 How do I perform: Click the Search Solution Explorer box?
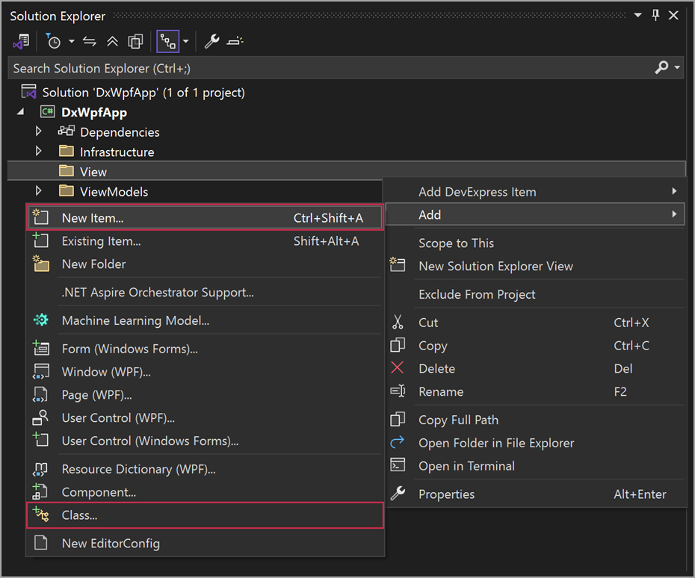(299, 67)
